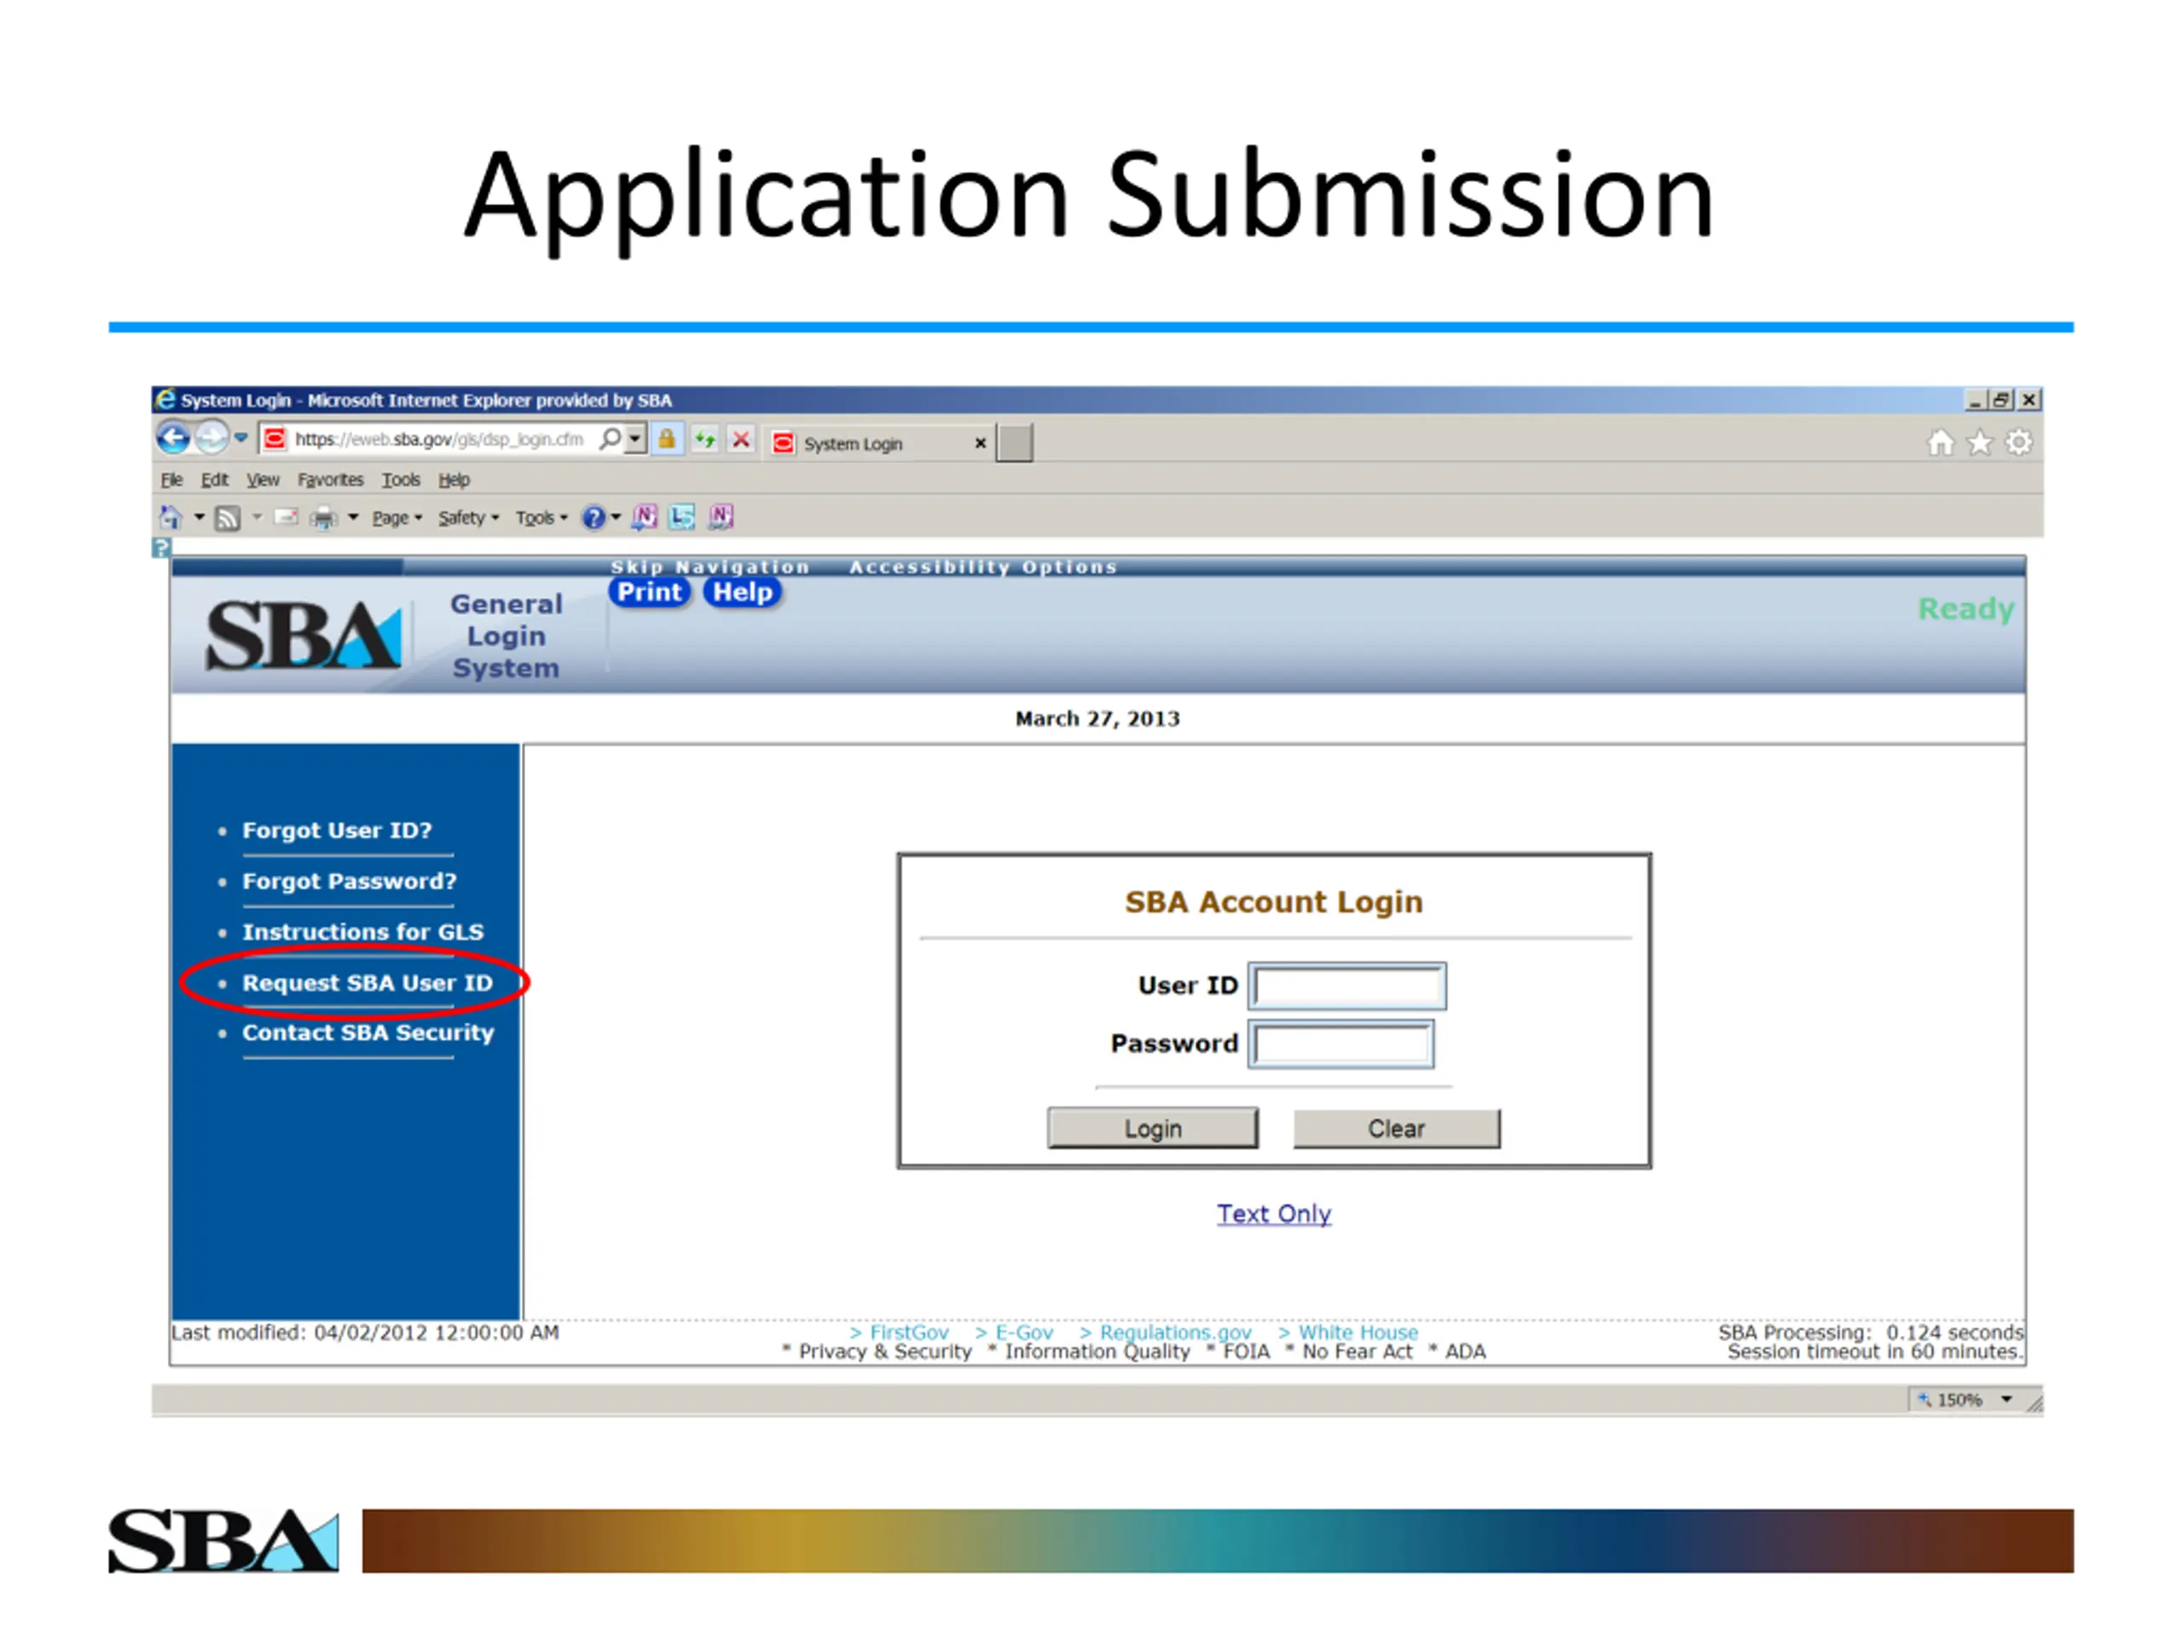The width and height of the screenshot is (2183, 1637).
Task: Open the Help menu in menu bar
Action: click(x=454, y=481)
